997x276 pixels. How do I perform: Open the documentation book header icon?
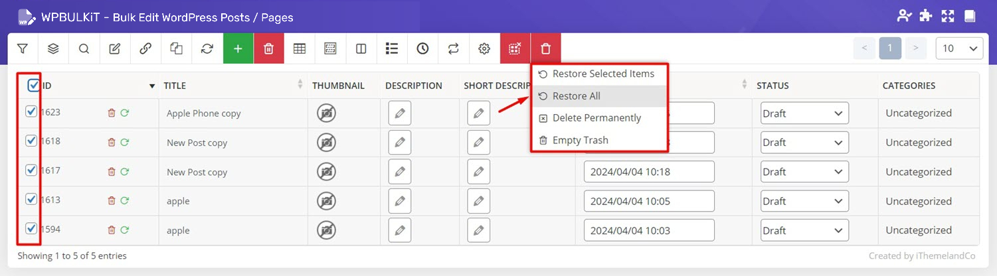[970, 17]
